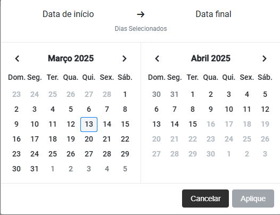Click the Março 2025 month title
The image size is (280, 215).
tap(71, 59)
